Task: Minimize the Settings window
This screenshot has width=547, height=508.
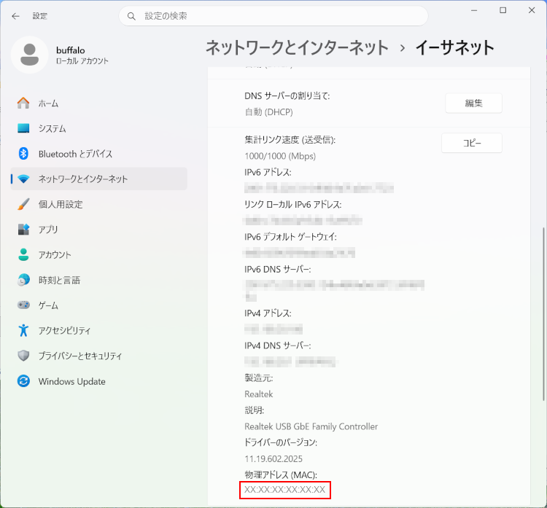Action: pyautogui.click(x=474, y=10)
